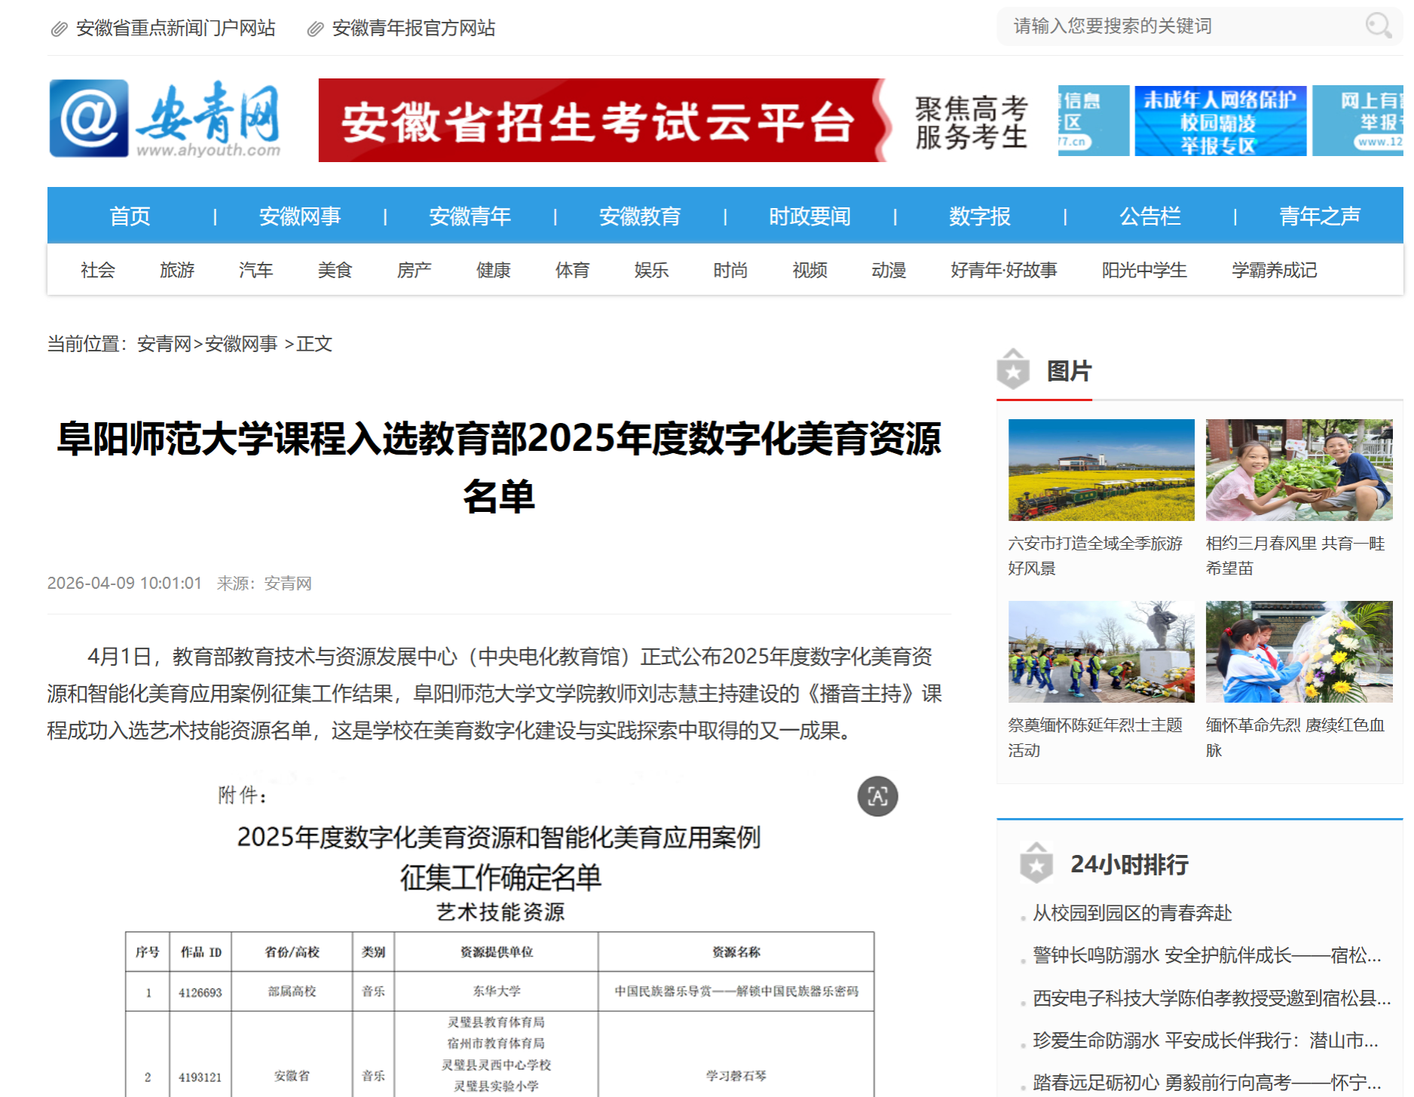
Task: Click the star badge icon beside 图片
Action: 1013,370
